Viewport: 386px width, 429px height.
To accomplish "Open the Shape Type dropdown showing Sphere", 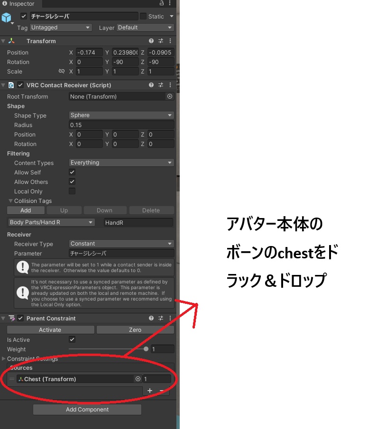I will (121, 115).
